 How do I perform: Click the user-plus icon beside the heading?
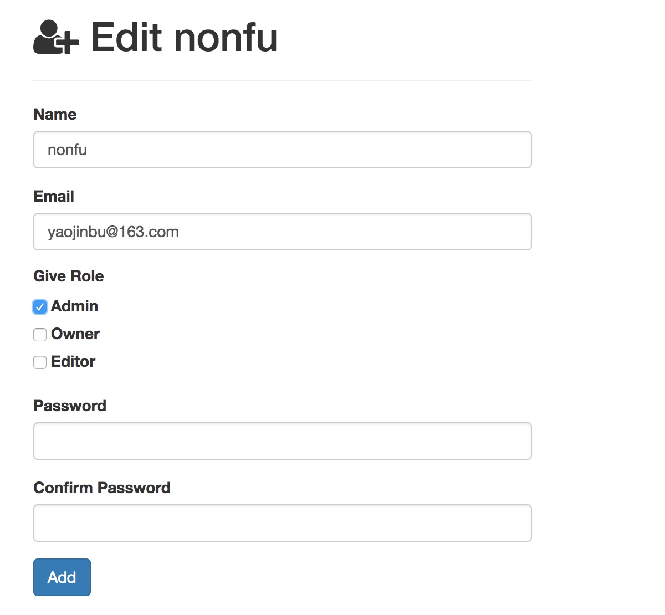point(56,37)
